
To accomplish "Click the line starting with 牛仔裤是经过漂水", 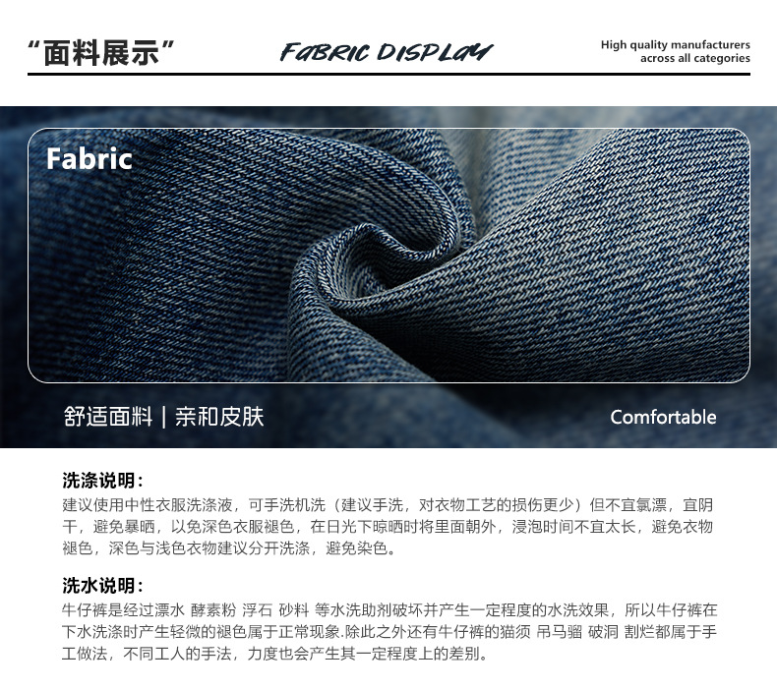I will 389,610.
